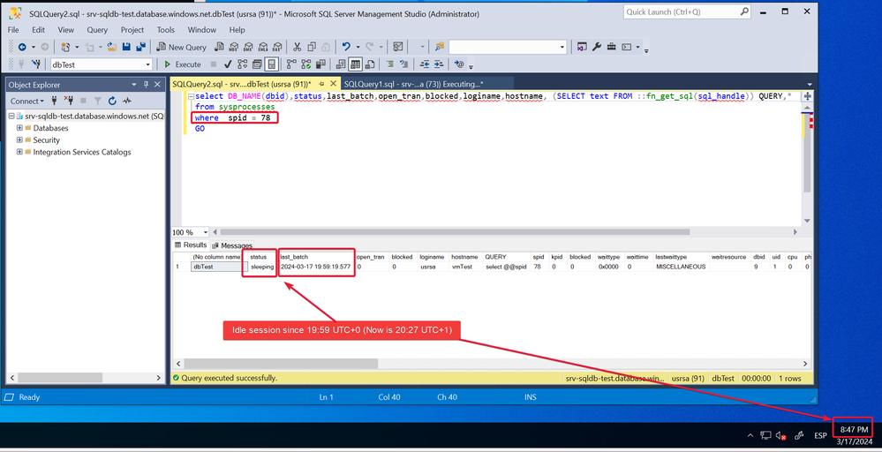Collapse the select statement outline box
Screen dimensions: 882x452
[192, 96]
